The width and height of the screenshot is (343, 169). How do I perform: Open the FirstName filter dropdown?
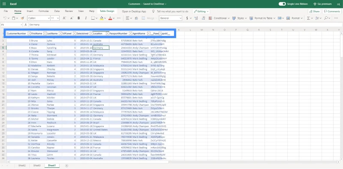[45, 33]
